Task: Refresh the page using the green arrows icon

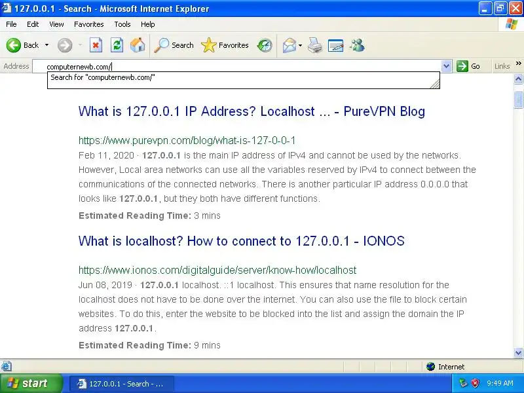Action: pos(117,45)
